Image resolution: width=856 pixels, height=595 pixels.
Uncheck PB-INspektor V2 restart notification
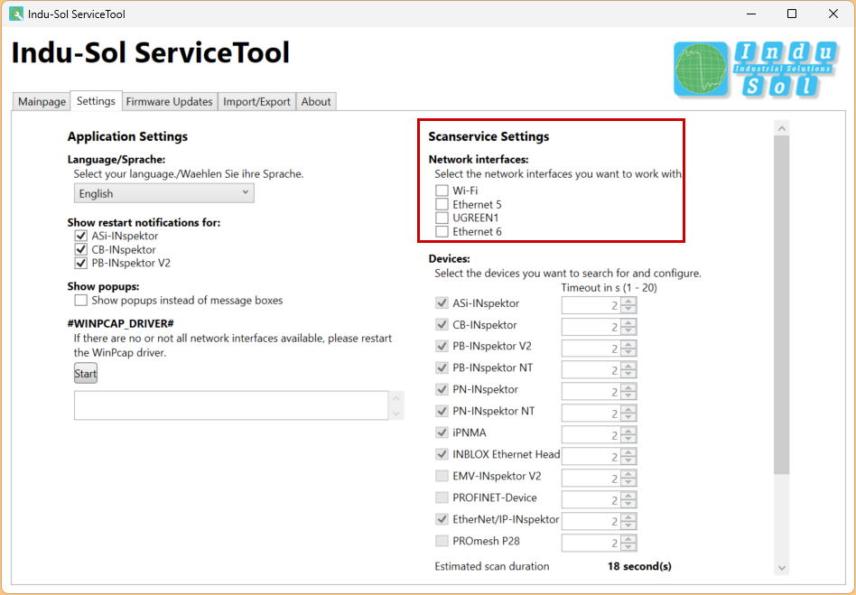coord(80,263)
